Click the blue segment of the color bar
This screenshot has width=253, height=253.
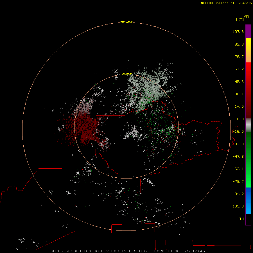(248, 200)
